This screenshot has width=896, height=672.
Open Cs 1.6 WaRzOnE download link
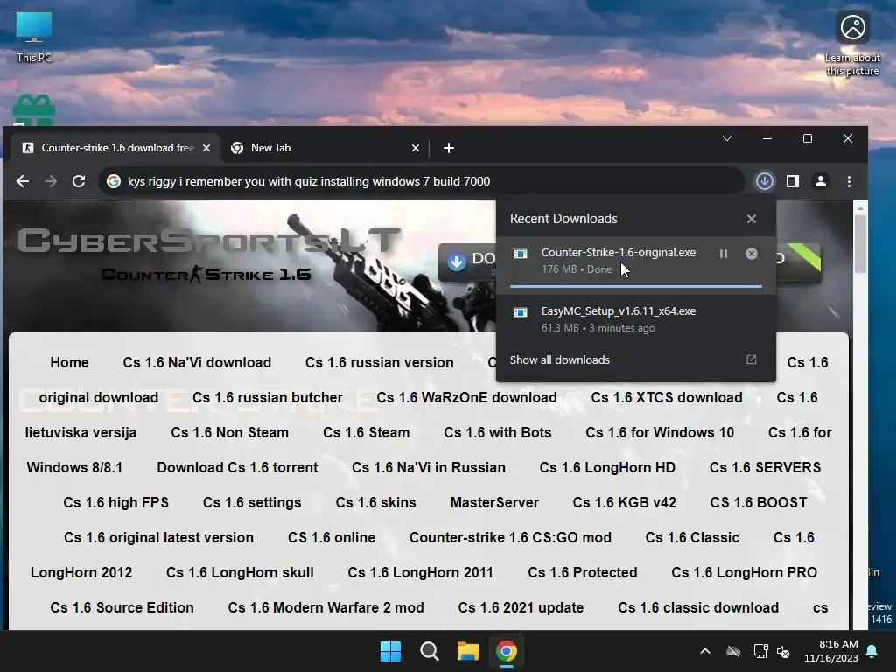466,397
